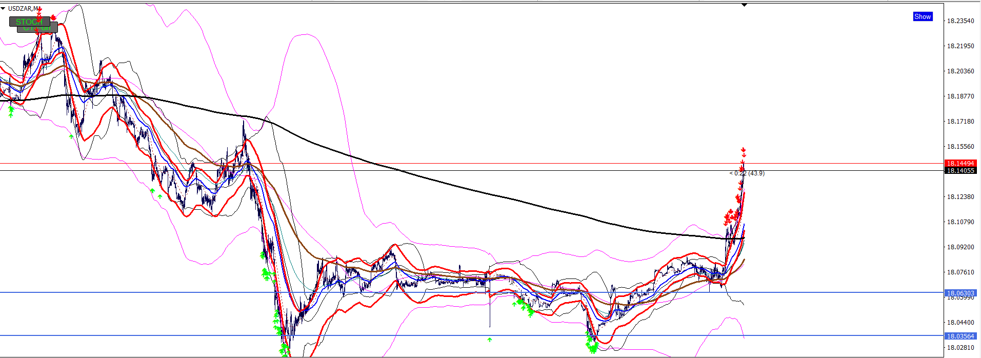The image size is (981, 358).
Task: Select the red 18.14494 price label
Action: point(960,164)
